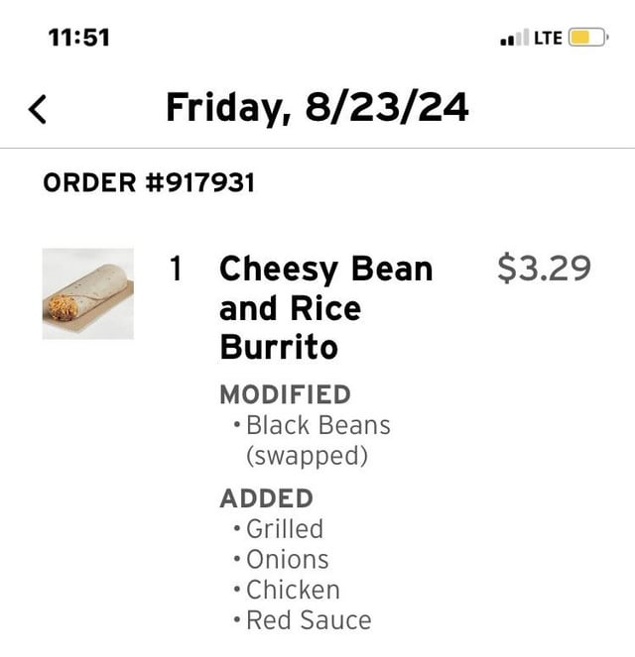
Task: Select the Red Sauce add-on entry
Action: [309, 621]
